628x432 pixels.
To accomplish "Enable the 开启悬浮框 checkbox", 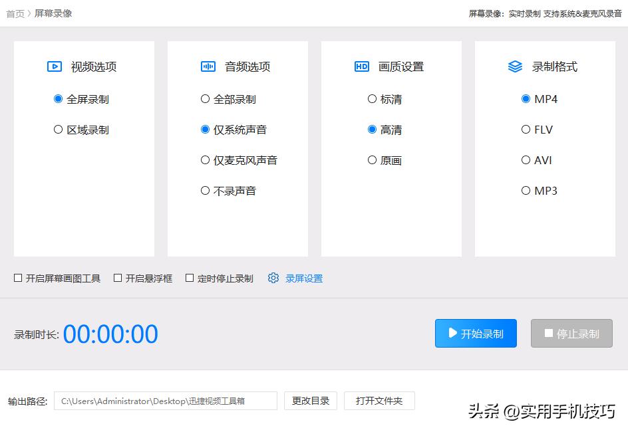I will [118, 277].
